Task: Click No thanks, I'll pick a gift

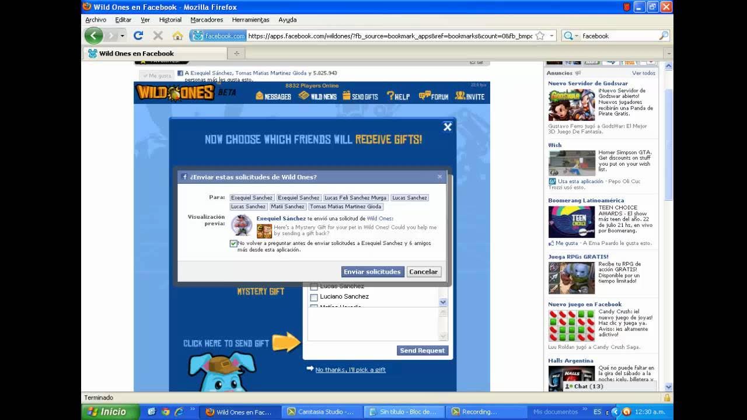Action: [350, 369]
